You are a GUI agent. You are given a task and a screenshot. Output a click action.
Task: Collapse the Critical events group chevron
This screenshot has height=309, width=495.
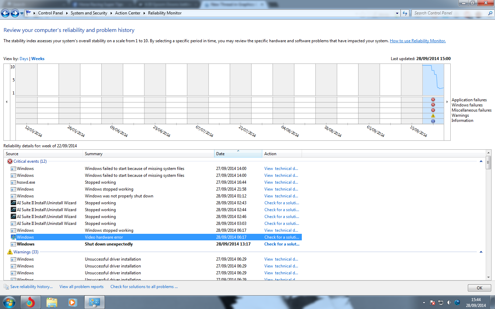click(x=481, y=161)
